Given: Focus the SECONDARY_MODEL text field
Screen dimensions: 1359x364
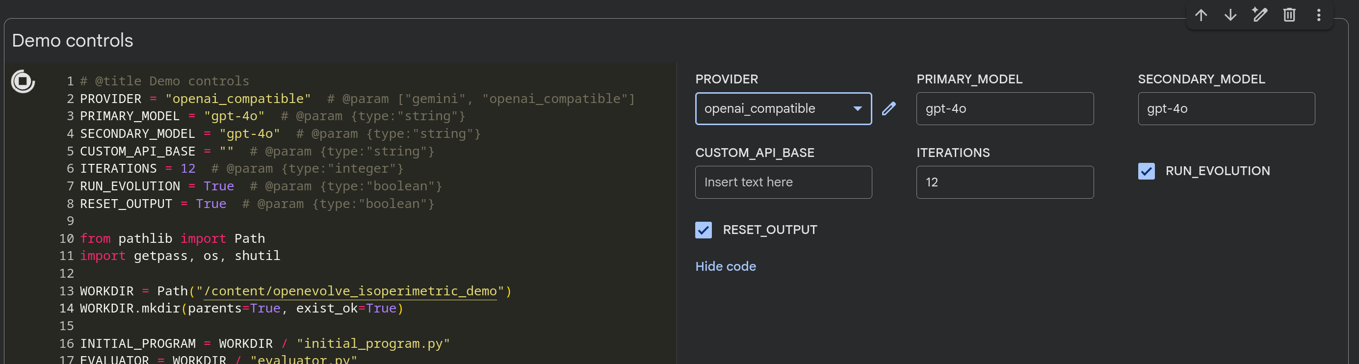Looking at the screenshot, I should [x=1226, y=109].
